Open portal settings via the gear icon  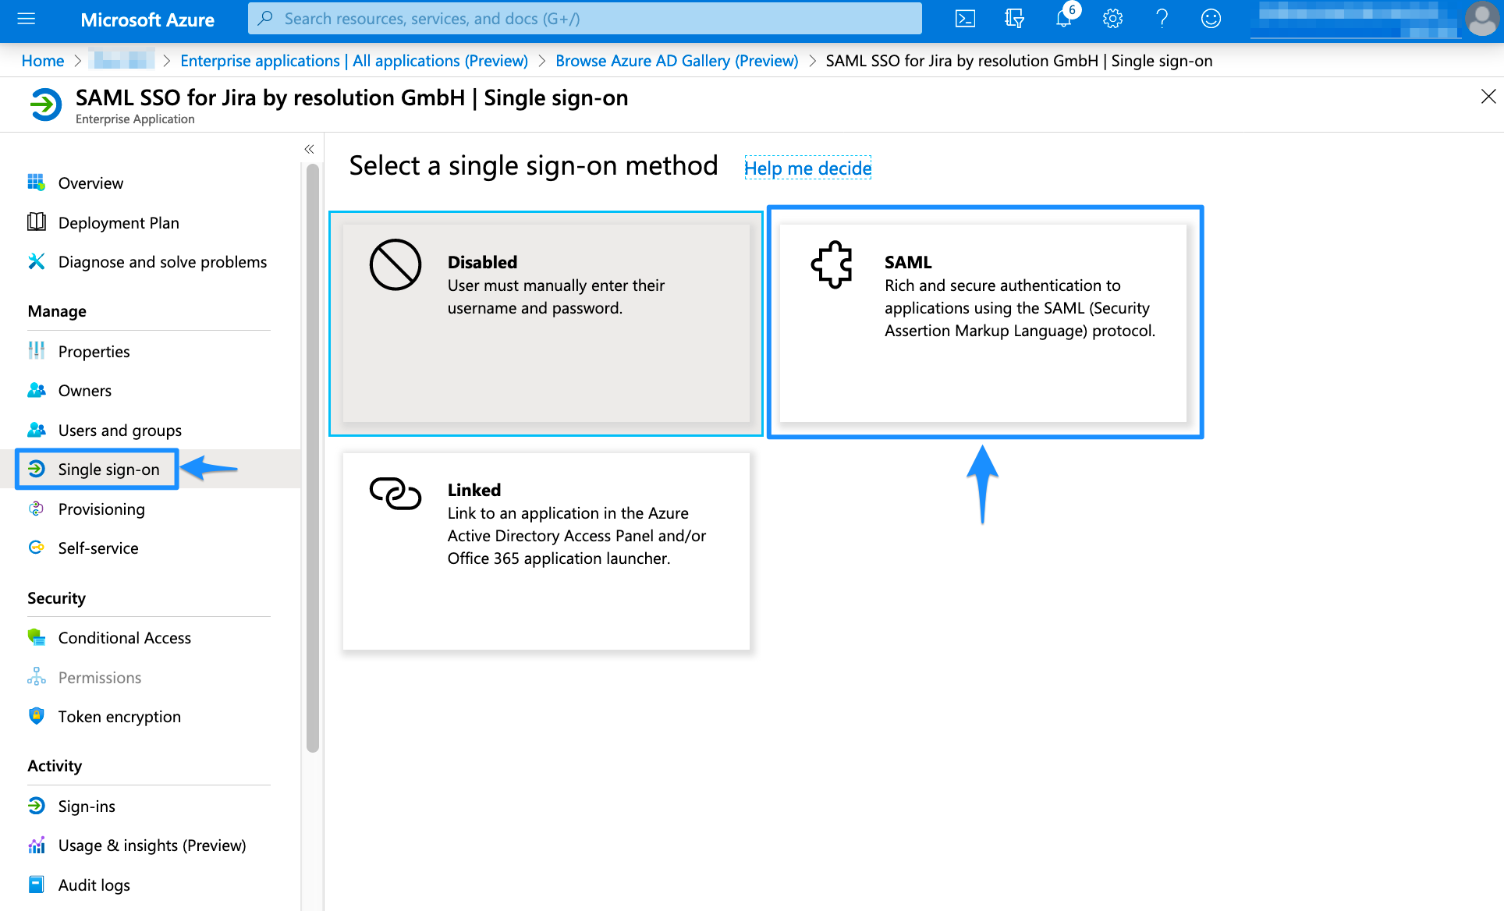(x=1112, y=19)
